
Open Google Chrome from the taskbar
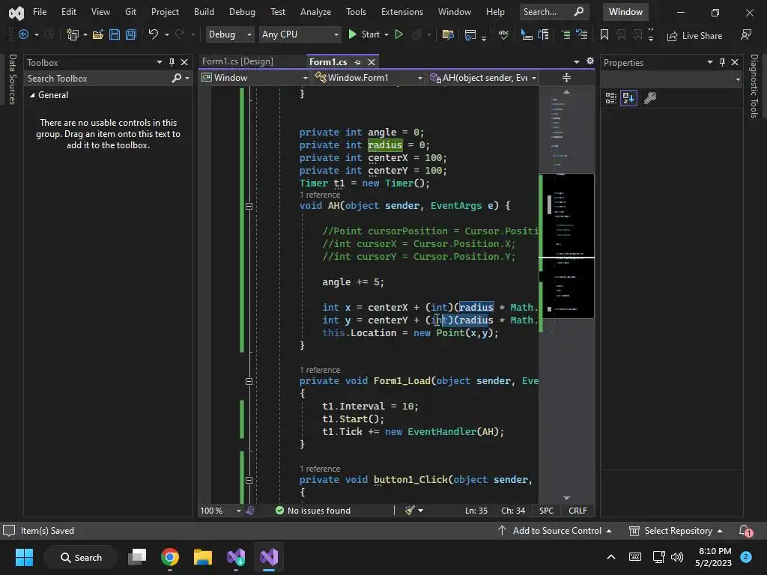170,557
